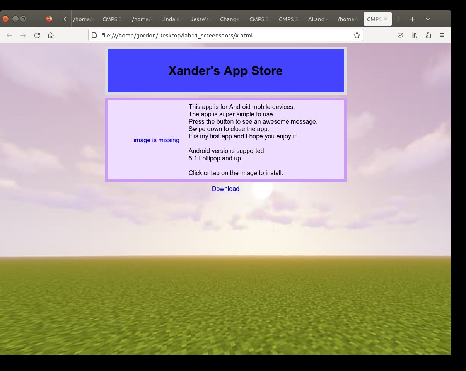The image size is (466, 371).
Task: Switch to the Ailand tab
Action: click(x=318, y=19)
